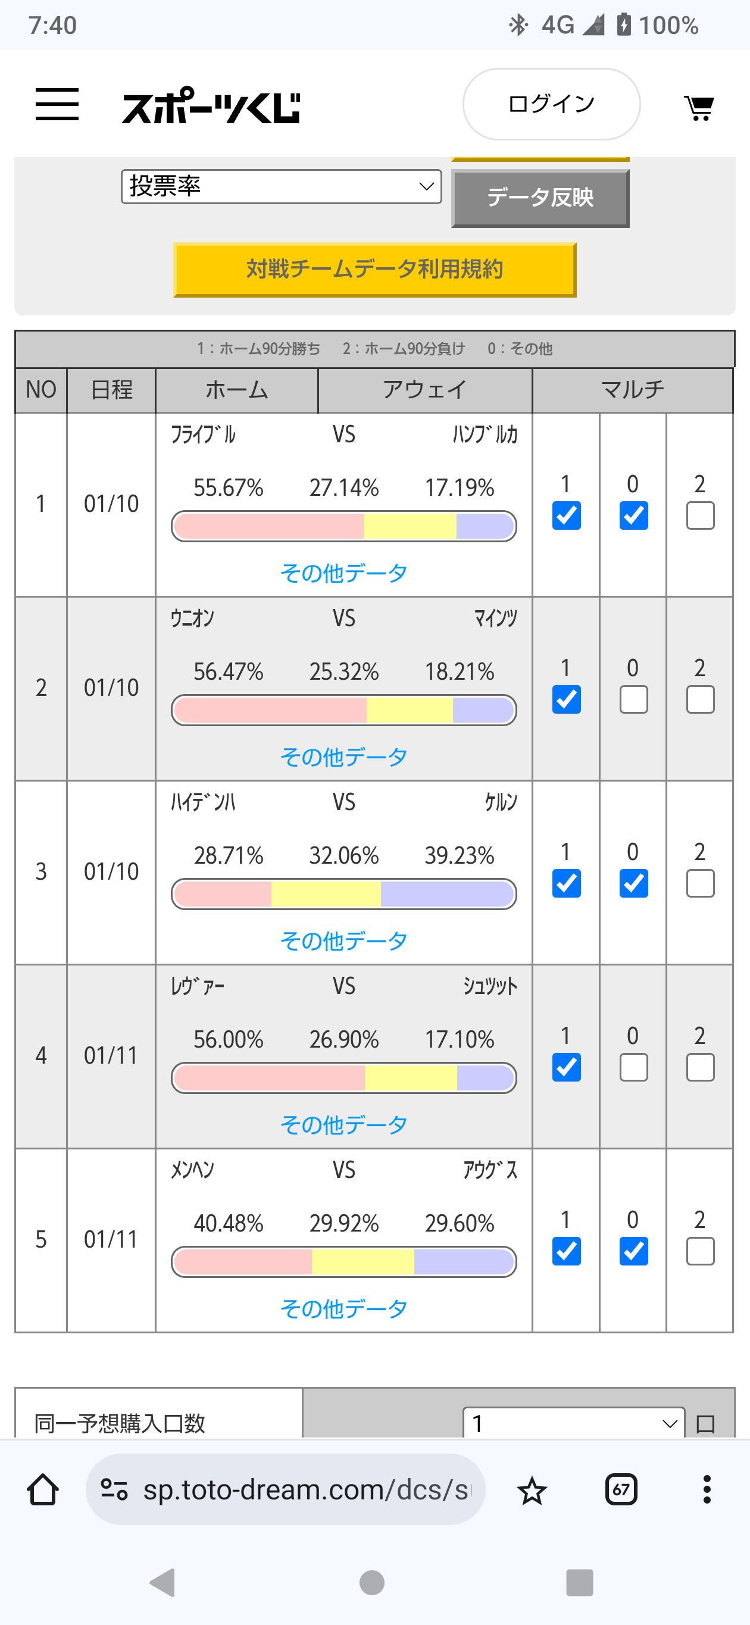The image size is (750, 1625).
Task: Tap the ログイン button
Action: tap(551, 104)
